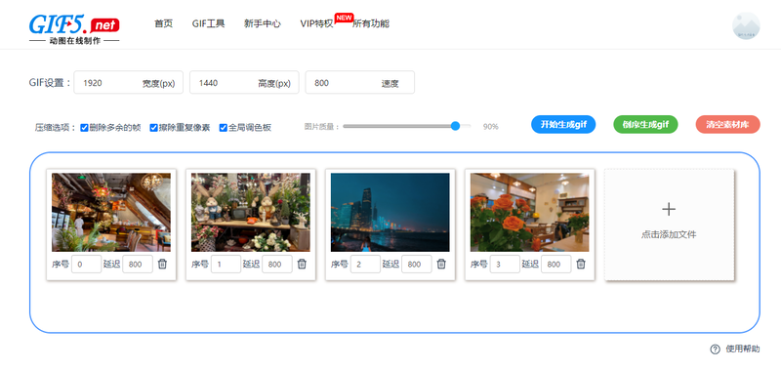
Task: Click delay field of frame 1
Action: (x=277, y=265)
